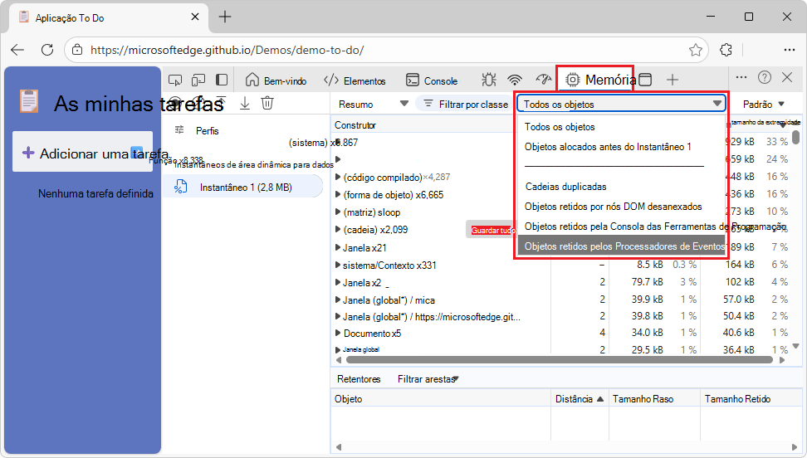The height and width of the screenshot is (458, 807).
Task: Open the Application panel icon
Action: tap(645, 80)
